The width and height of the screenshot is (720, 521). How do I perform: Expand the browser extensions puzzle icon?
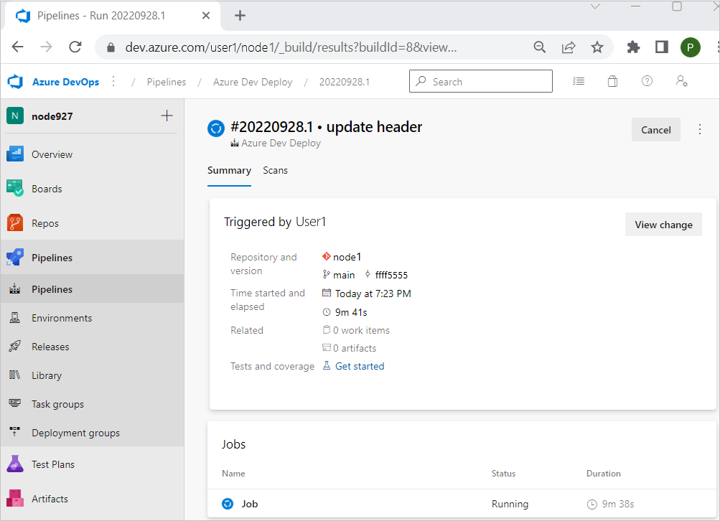(x=633, y=46)
